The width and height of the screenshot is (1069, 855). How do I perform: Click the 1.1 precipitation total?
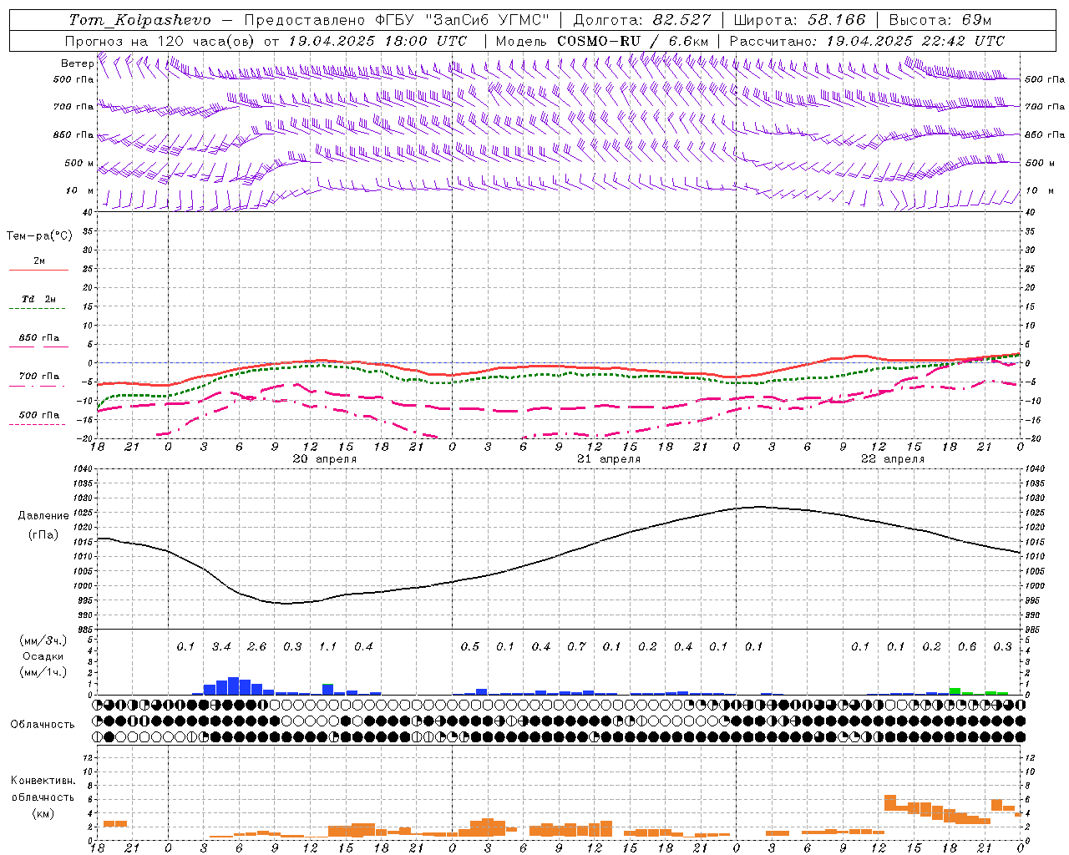327,646
